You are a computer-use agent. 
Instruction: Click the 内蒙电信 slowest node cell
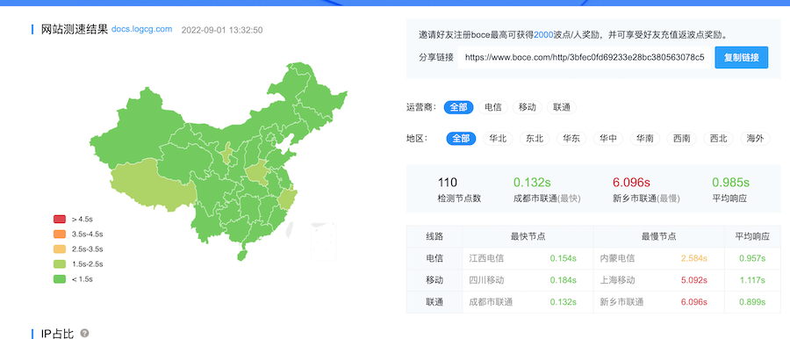click(617, 258)
